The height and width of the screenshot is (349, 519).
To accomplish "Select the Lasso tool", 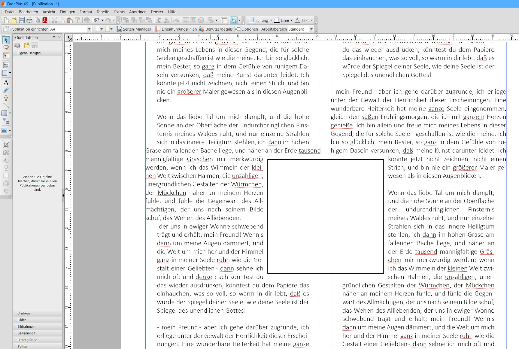I will [x=6, y=48].
